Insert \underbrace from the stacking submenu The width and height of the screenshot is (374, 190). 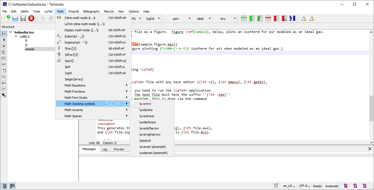[152, 122]
